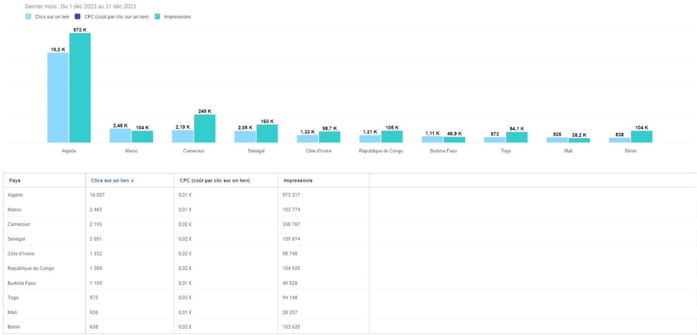Image resolution: width=697 pixels, height=335 pixels.
Task: Toggle the Impressions legend checkbox
Action: tap(157, 16)
